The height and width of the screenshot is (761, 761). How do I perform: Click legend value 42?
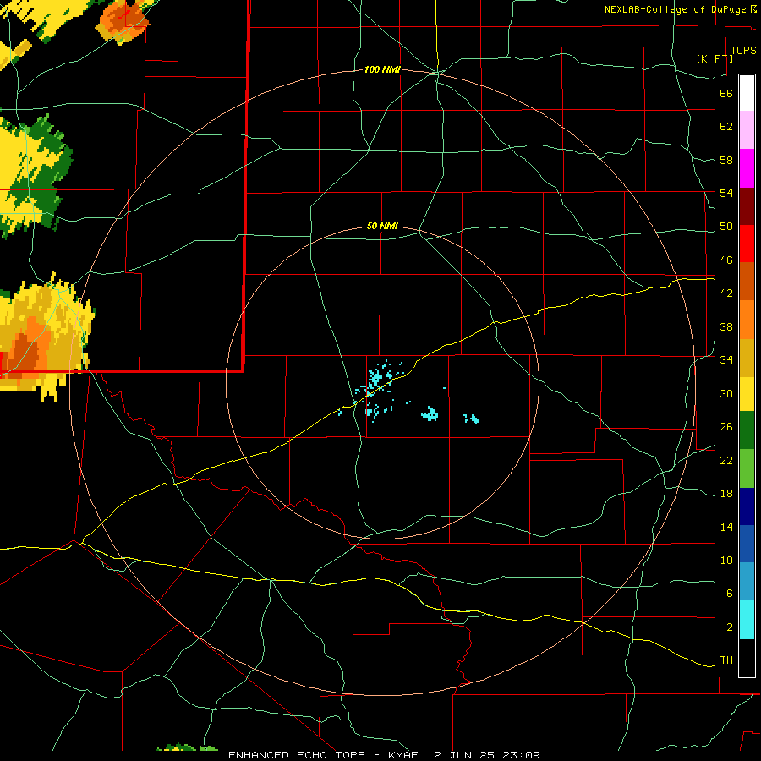726,293
